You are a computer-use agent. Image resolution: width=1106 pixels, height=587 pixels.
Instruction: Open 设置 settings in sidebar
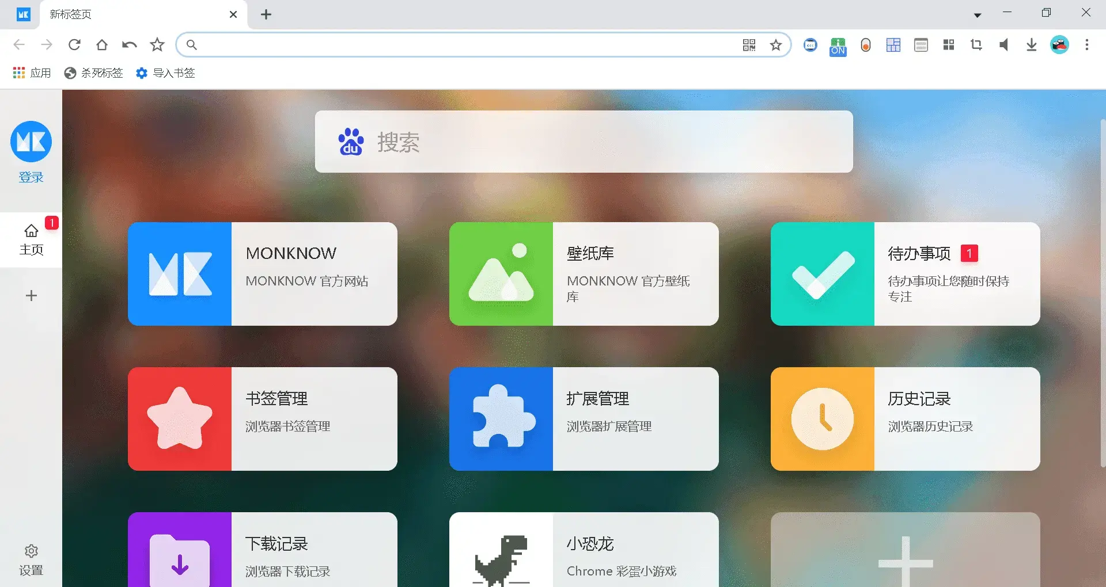(x=31, y=560)
